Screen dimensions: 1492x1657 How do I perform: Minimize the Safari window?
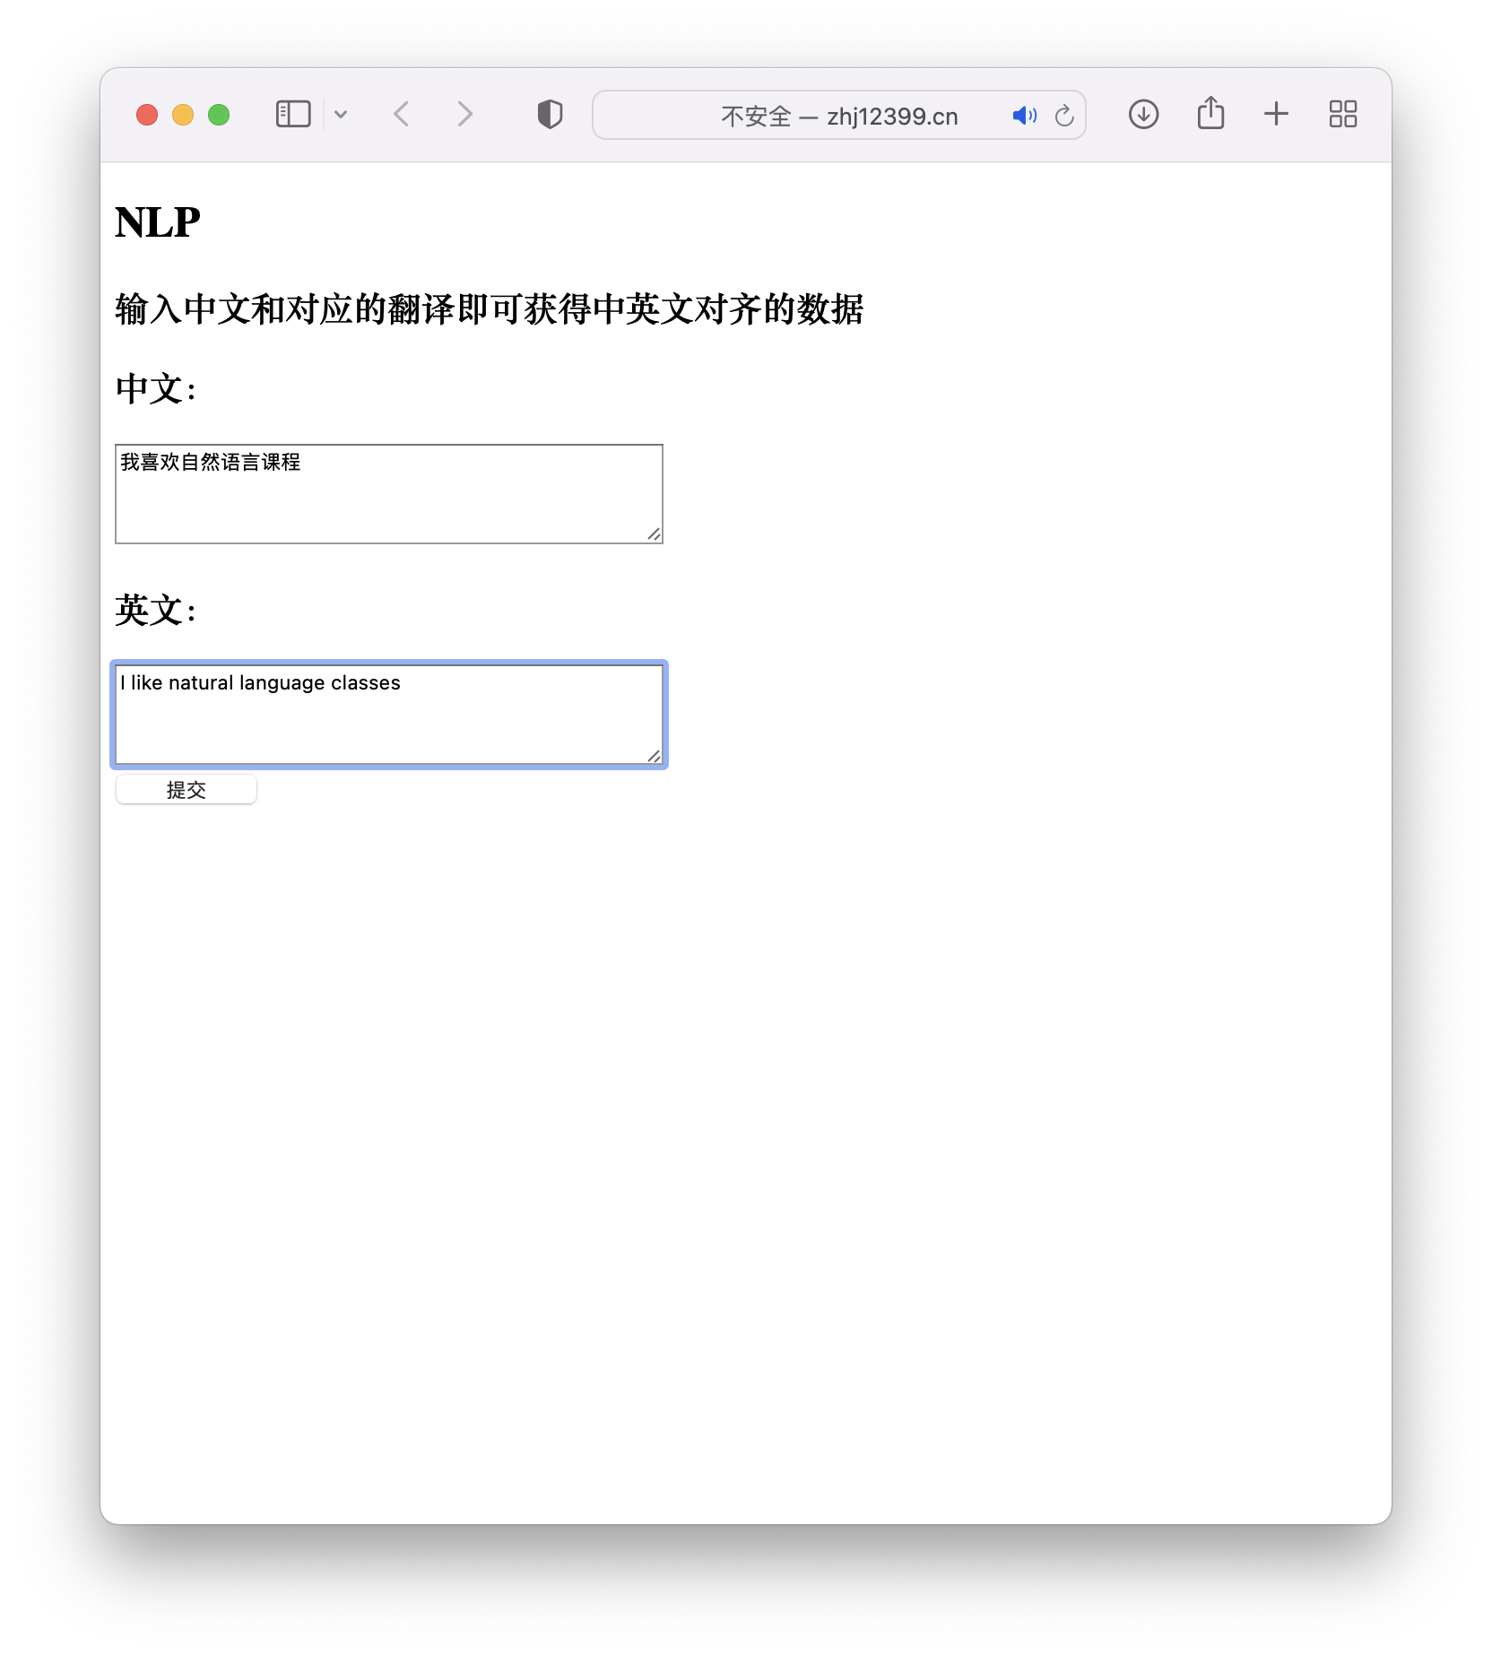click(183, 115)
